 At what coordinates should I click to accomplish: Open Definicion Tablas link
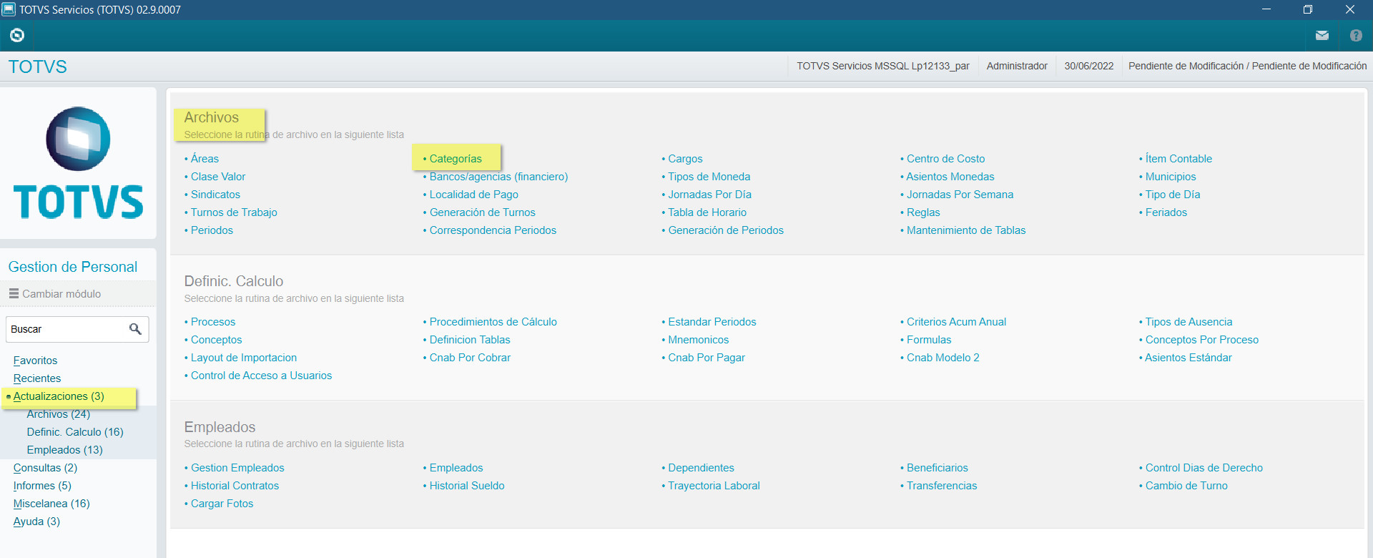tap(470, 340)
